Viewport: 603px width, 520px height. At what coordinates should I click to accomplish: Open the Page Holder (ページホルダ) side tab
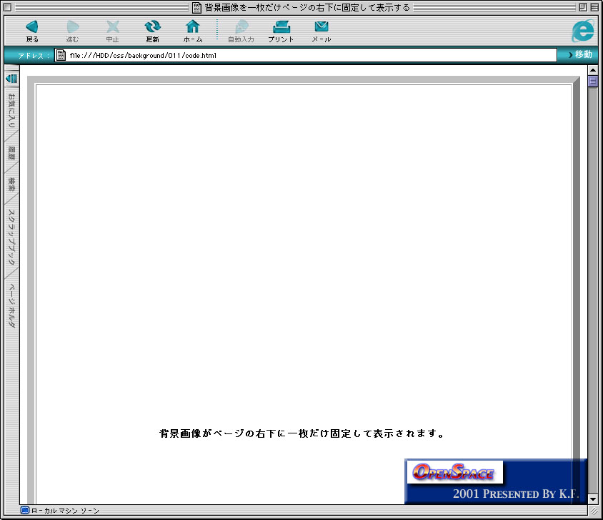[x=11, y=305]
